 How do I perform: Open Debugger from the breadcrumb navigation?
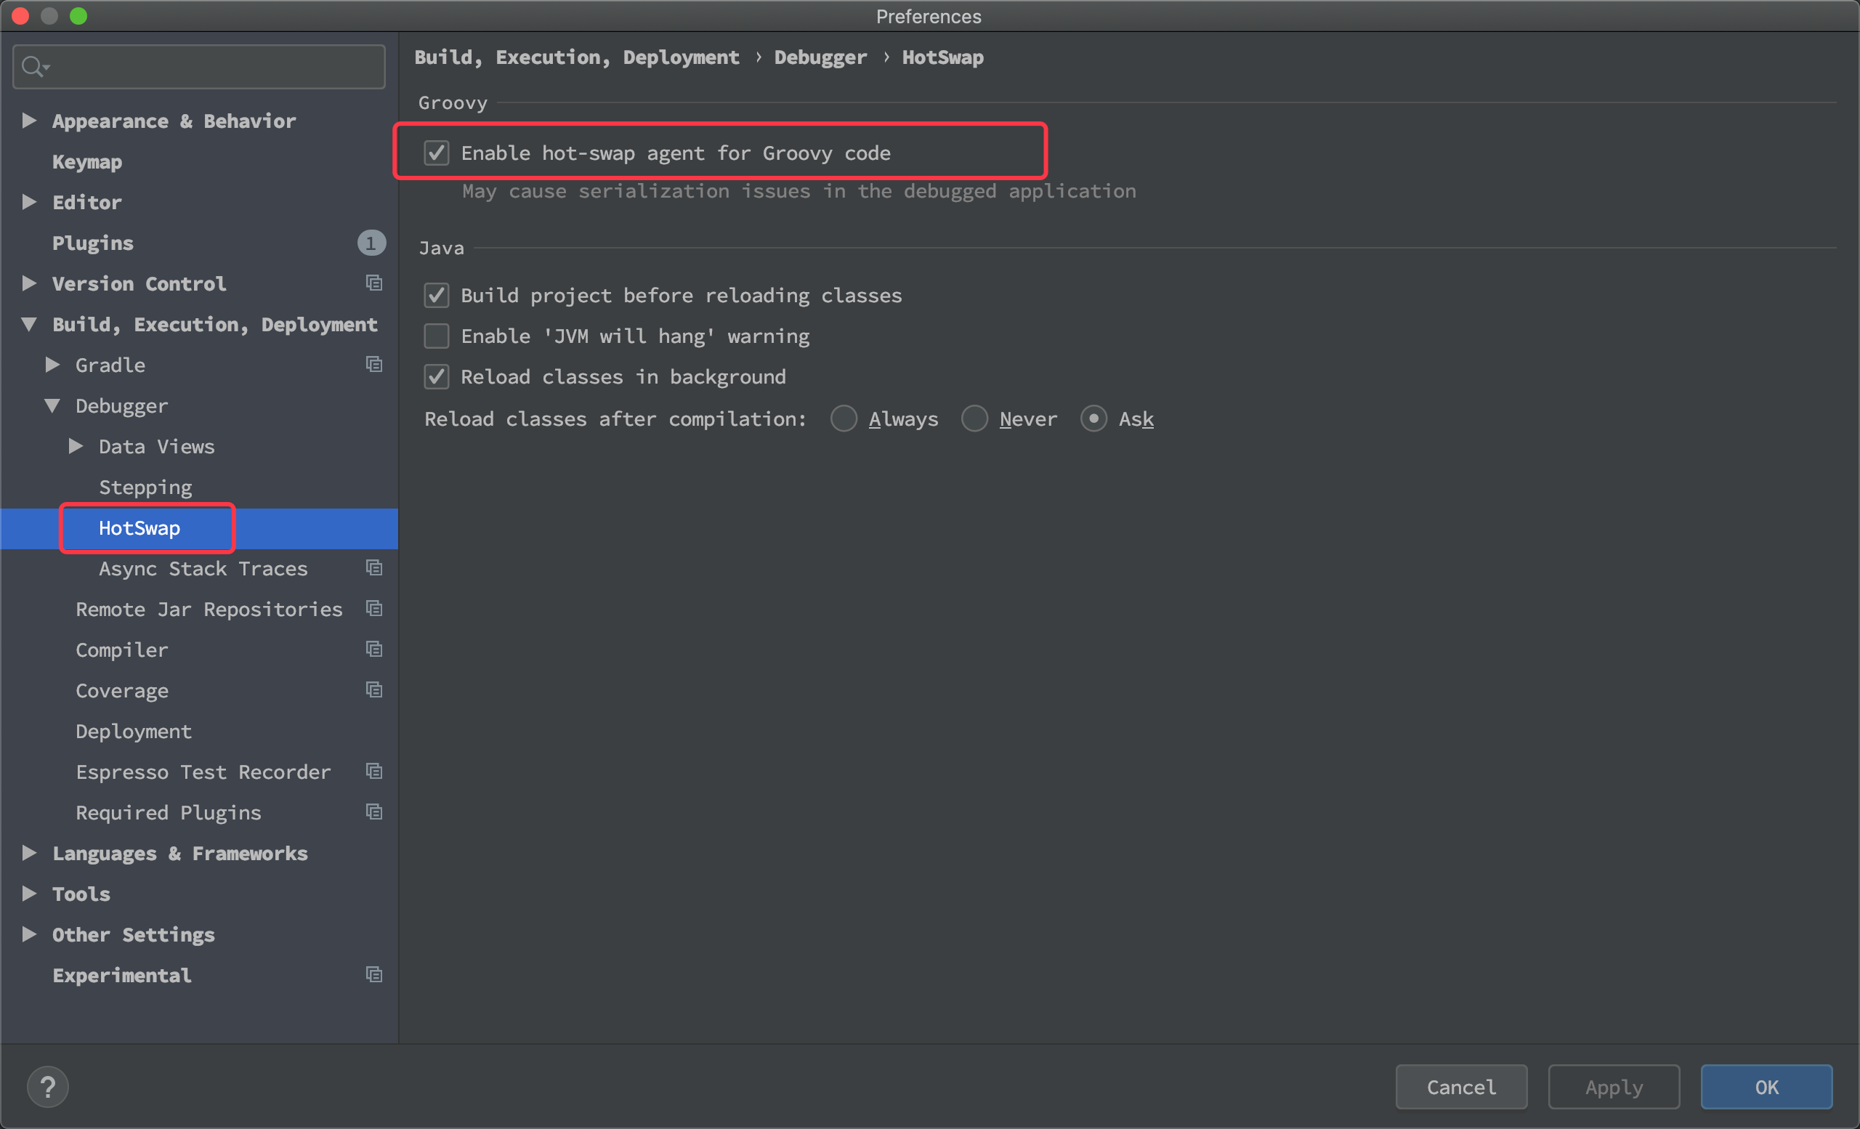[x=820, y=57]
